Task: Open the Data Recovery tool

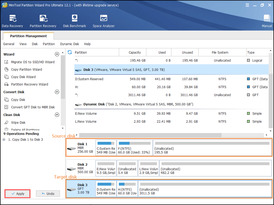Action: click(x=13, y=21)
